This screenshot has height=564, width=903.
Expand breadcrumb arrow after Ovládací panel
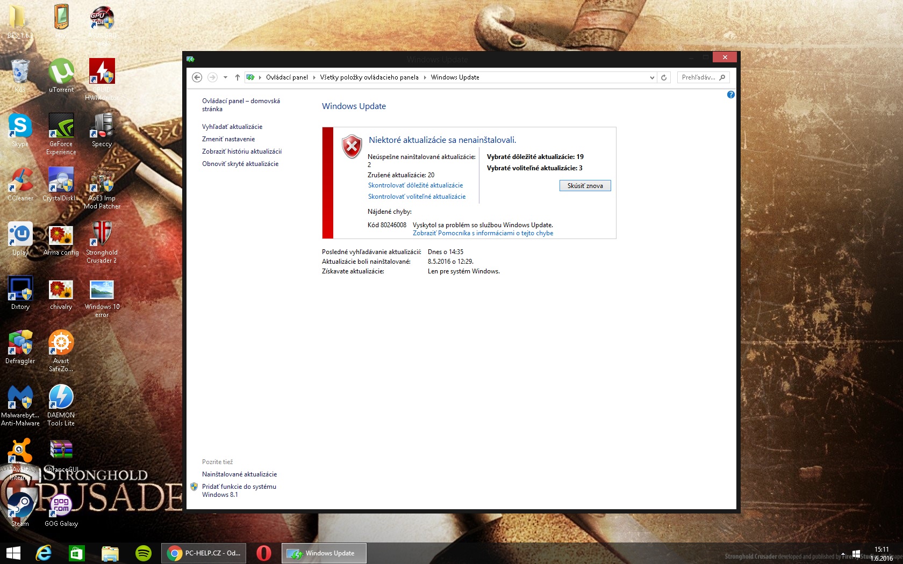[x=314, y=77]
